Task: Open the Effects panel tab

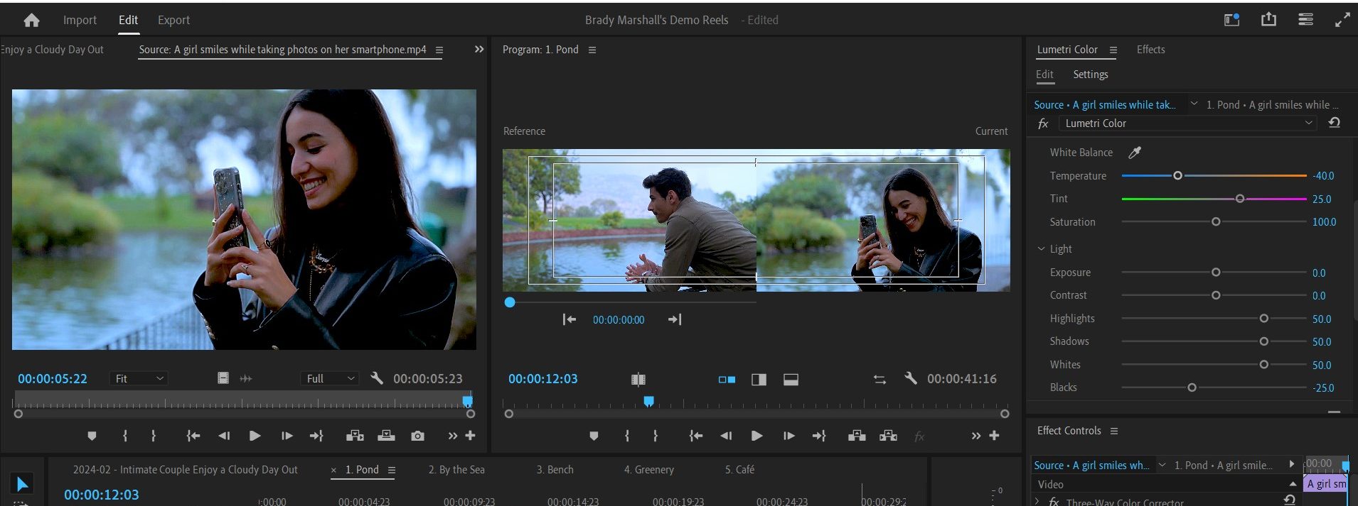Action: click(x=1150, y=49)
